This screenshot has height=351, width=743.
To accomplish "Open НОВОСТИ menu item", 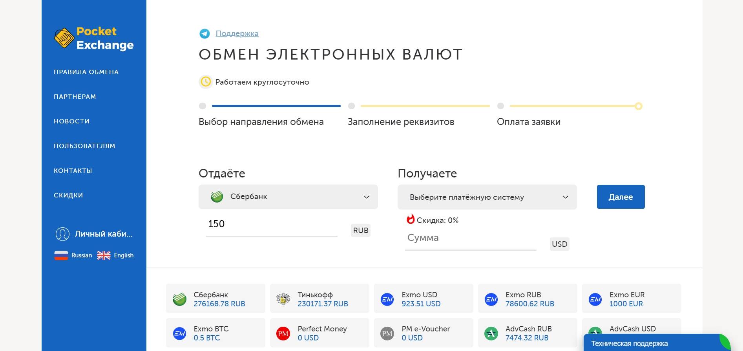I will point(72,121).
